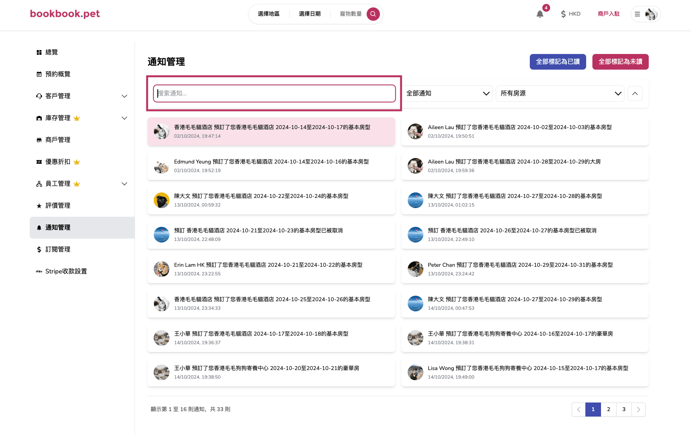Click the 評價管理 star icon

click(39, 206)
